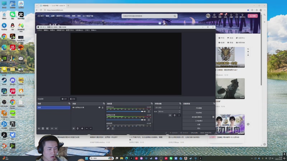The image size is (287, 161).
Task: Open Bilibili history icon in header
Action: 237,15
